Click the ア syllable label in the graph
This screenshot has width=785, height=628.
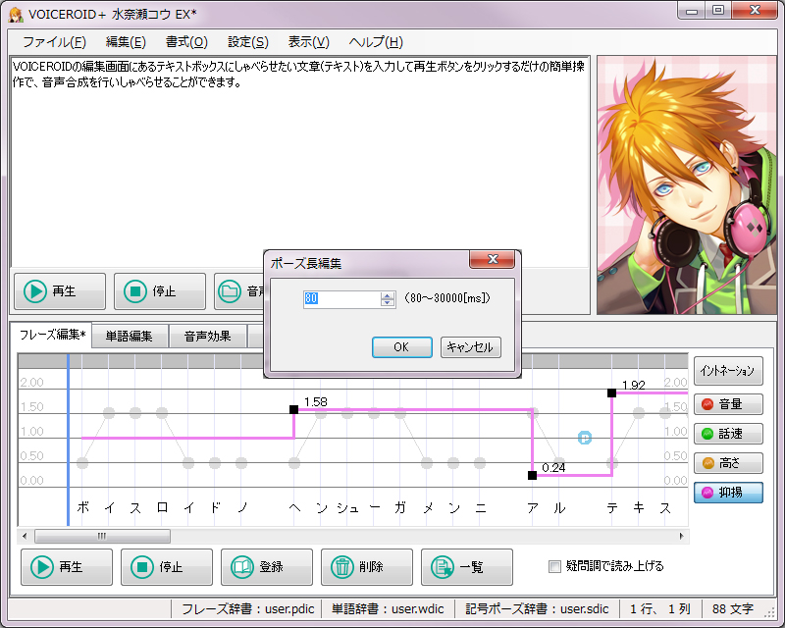533,508
